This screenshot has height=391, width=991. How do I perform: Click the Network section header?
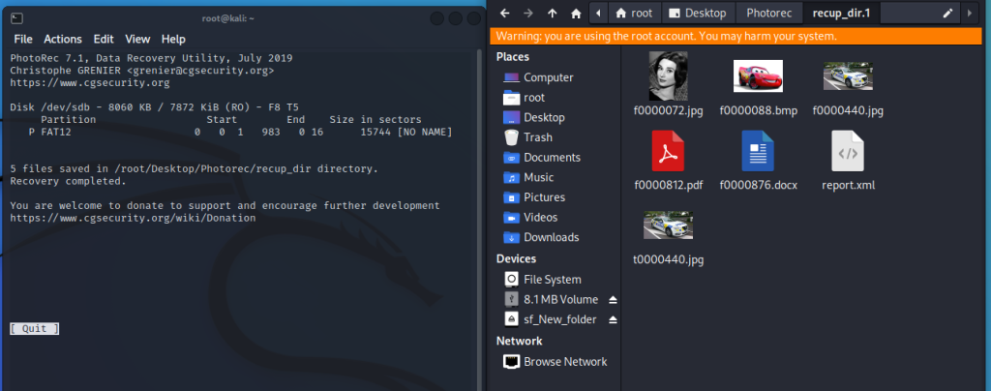click(x=519, y=341)
